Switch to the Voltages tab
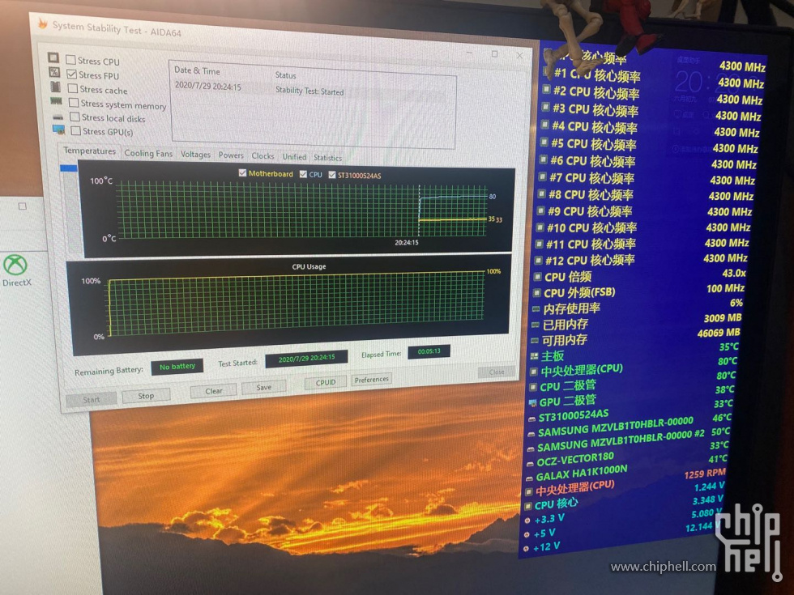794x595 pixels. click(x=195, y=155)
